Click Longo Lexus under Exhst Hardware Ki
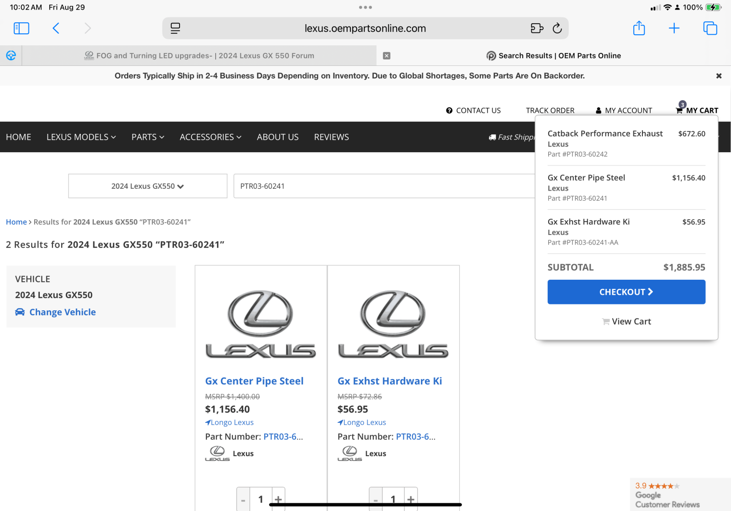731x511 pixels. click(362, 422)
